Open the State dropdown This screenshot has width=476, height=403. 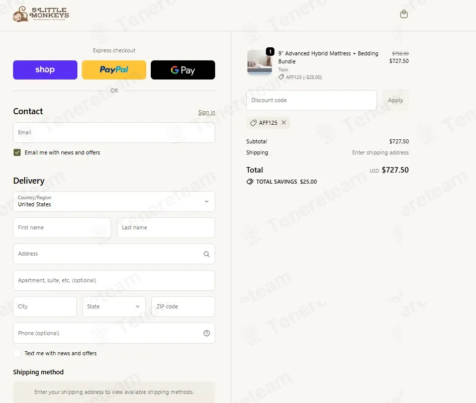(x=114, y=307)
